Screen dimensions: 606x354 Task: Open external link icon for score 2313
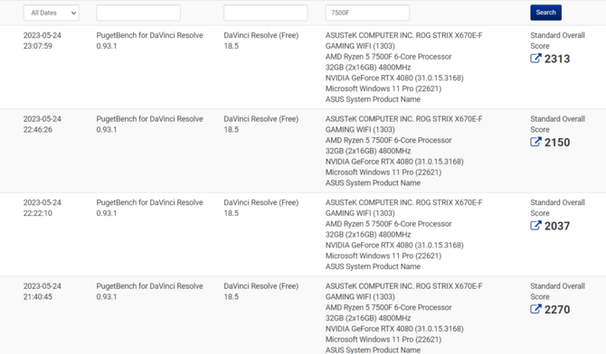(535, 59)
